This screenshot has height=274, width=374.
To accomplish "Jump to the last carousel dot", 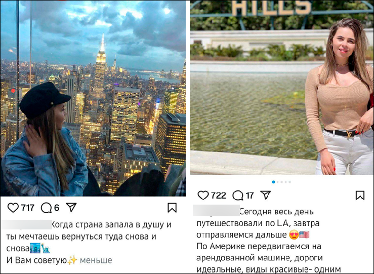I will point(289,182).
